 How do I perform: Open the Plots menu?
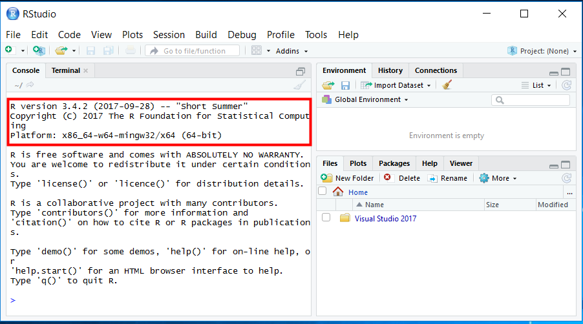132,34
